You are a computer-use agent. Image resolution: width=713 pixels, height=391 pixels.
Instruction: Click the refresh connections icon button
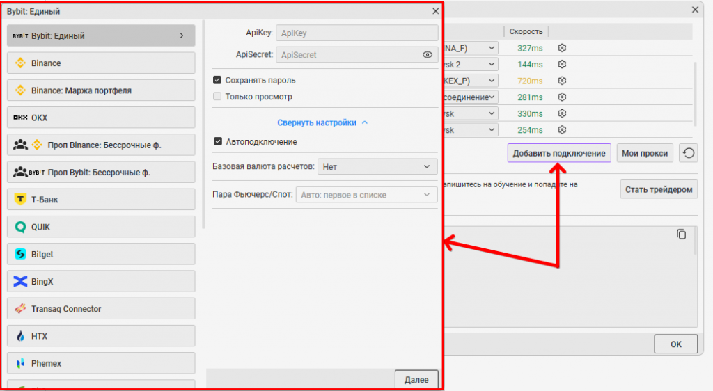pos(689,153)
